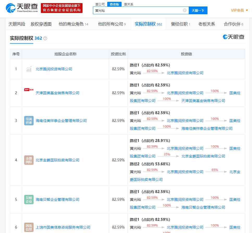Open the 合作伙伴 tab
Viewport: 252px width, 233px height.
(x=234, y=24)
